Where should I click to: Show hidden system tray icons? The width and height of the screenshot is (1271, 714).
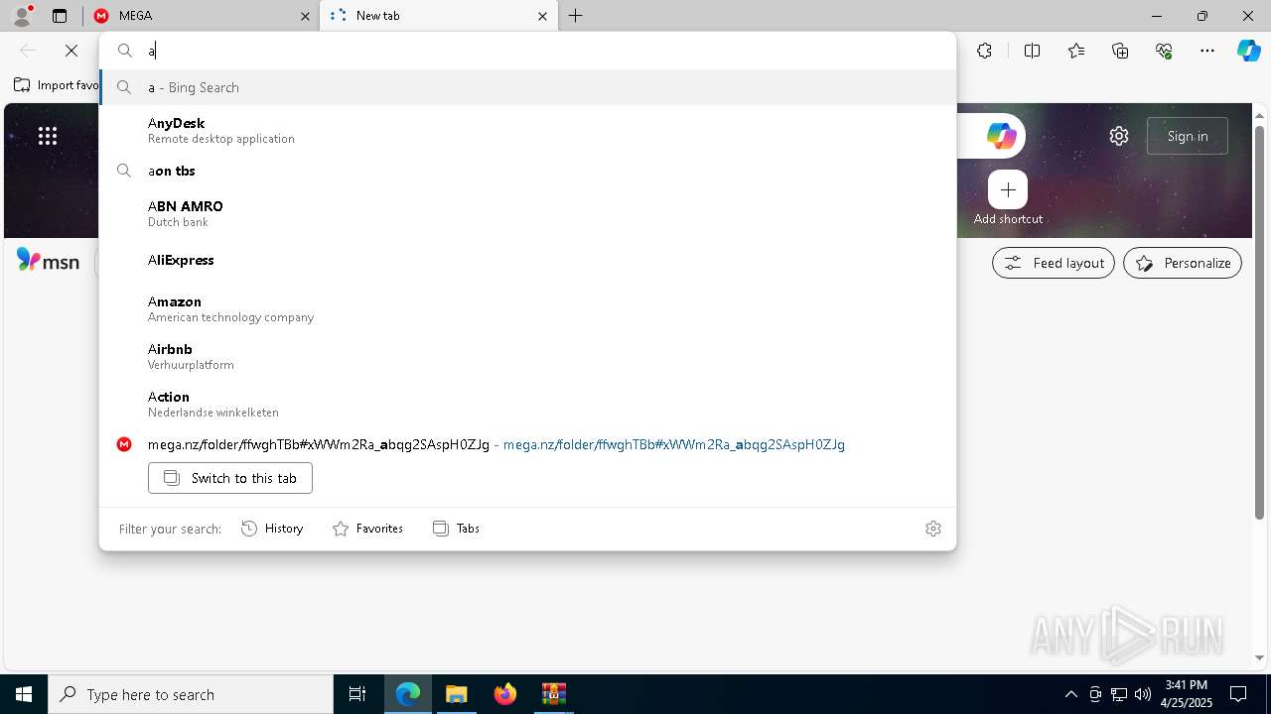tap(1070, 694)
